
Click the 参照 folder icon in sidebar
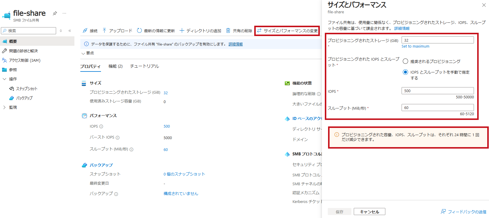[4, 70]
